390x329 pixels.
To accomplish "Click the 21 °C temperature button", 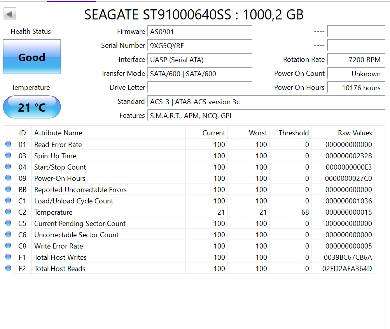I will (x=32, y=107).
